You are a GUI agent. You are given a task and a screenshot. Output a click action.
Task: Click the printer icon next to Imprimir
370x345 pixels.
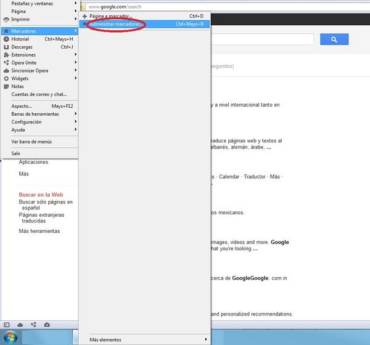coord(6,19)
